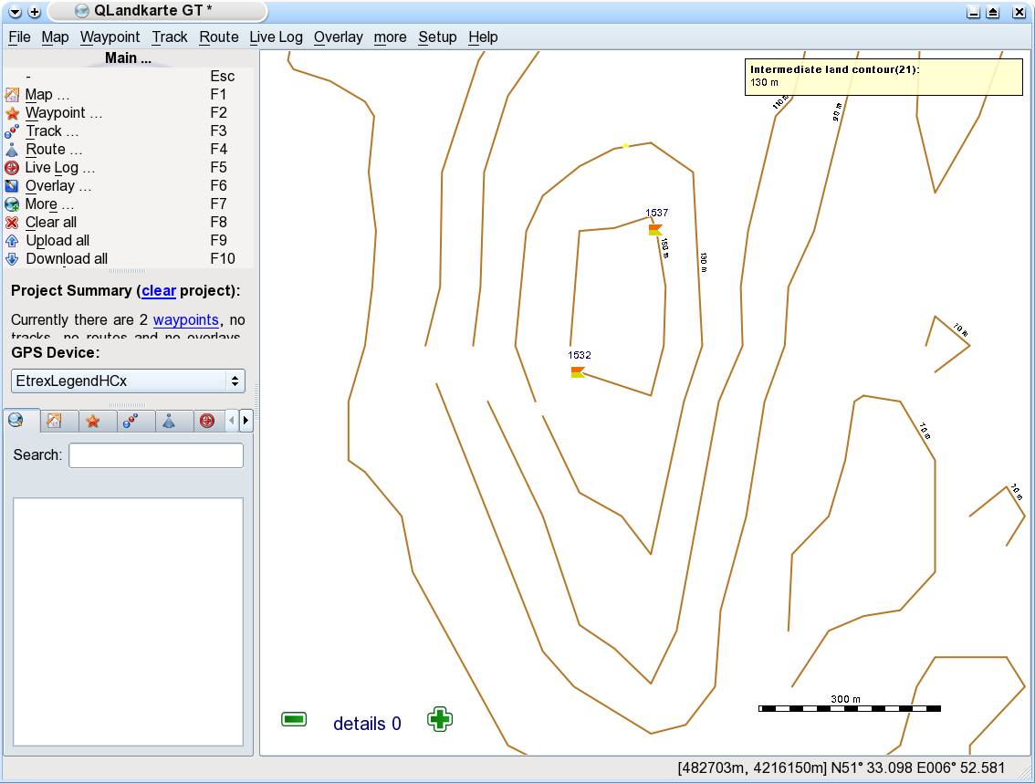Screen dimensions: 1035x783
Task: Click the 'clear' project link
Action: (158, 291)
